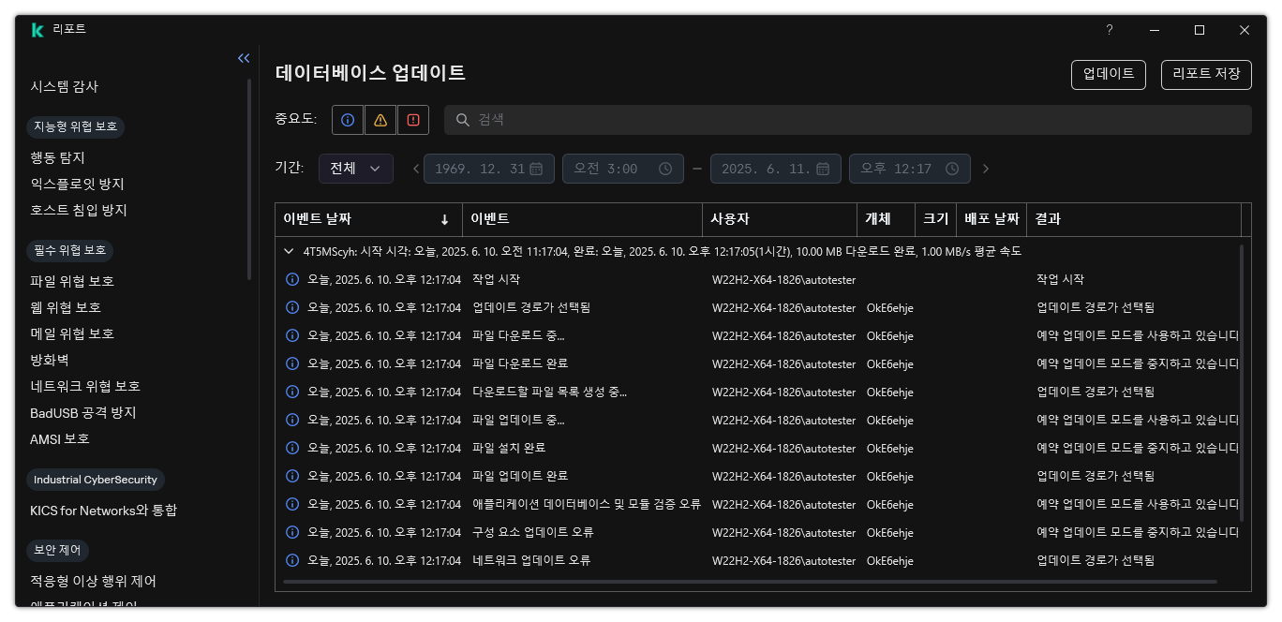The image size is (1282, 622).
Task: Click the clock icon beside 오전 3:00
Action: (665, 169)
